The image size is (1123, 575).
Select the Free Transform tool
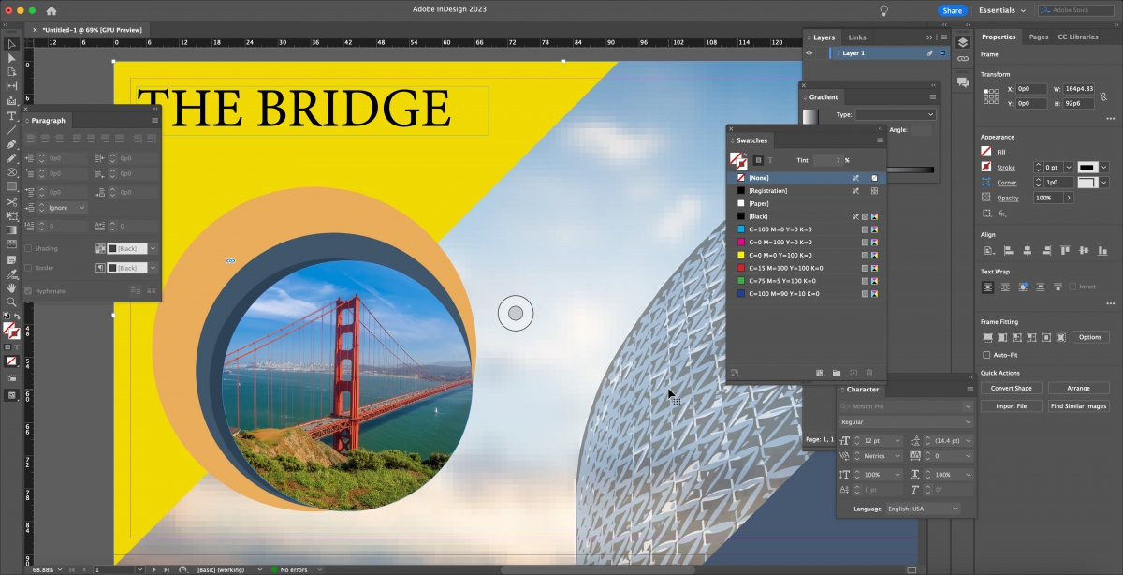click(x=11, y=215)
